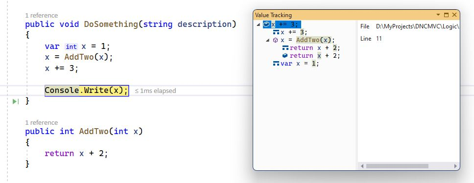
Task: Click the highlighted 'Console.Write(x);' statement in editor
Action: pos(87,91)
